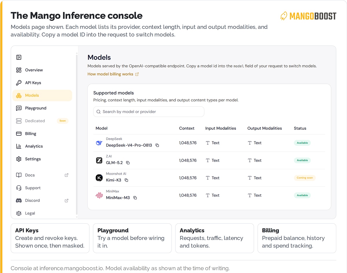Open the Docs link in sidebar

click(42, 175)
